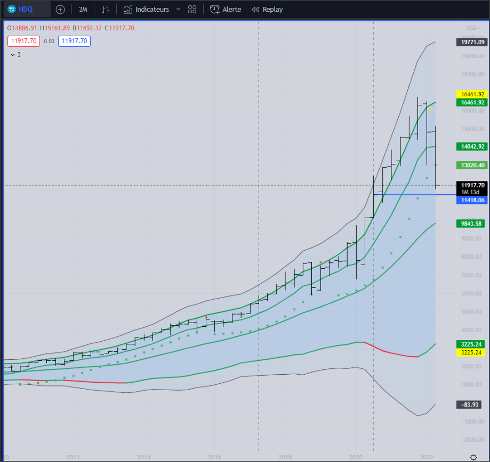Click the high value H15161.89 in legend

coord(55,28)
